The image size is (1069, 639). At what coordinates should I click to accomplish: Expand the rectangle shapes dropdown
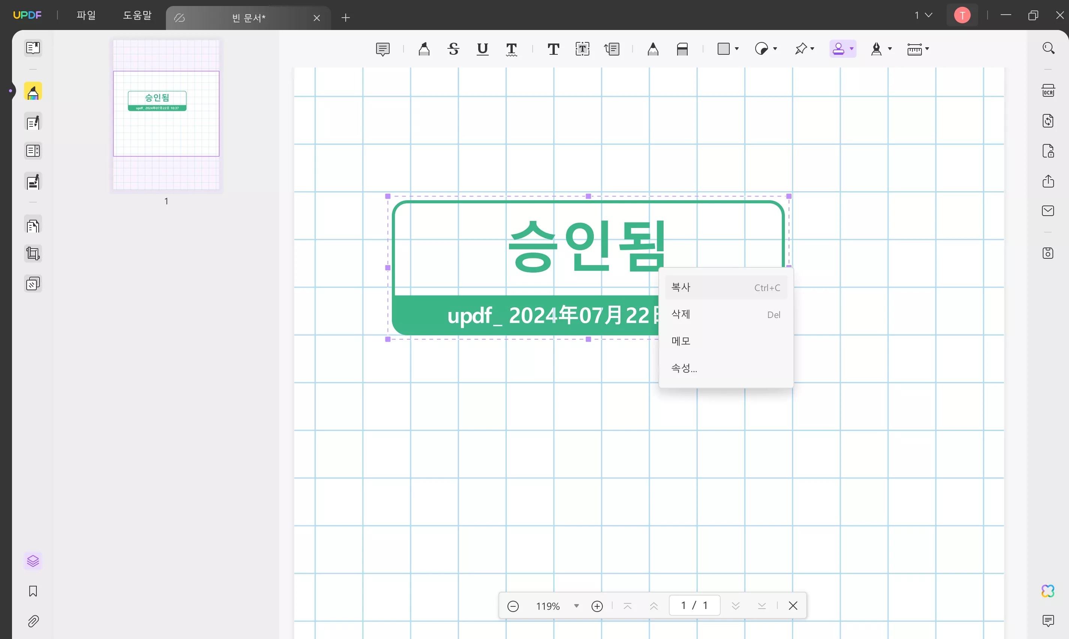pyautogui.click(x=737, y=49)
